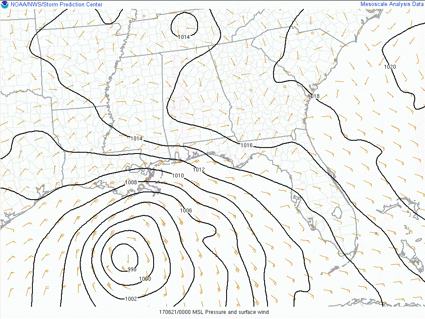Click the 998 isobar label
This screenshot has height=319, width=425.
point(132,269)
